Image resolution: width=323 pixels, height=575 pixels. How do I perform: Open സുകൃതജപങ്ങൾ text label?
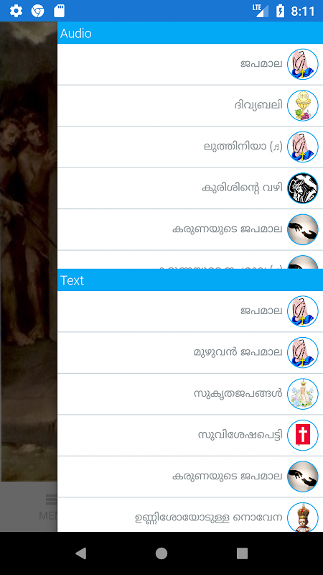(x=238, y=394)
